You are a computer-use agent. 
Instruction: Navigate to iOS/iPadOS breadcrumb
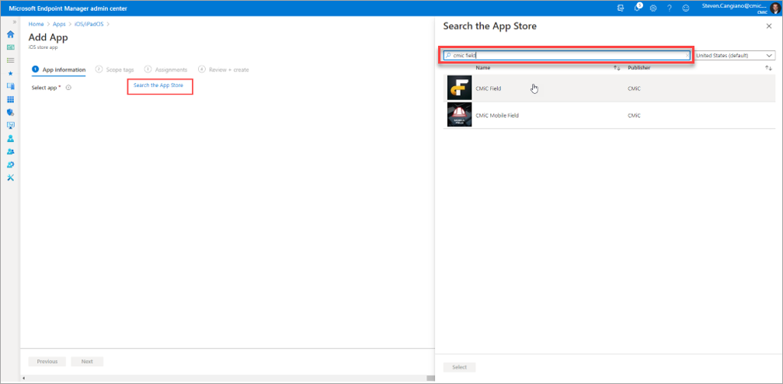coord(89,24)
